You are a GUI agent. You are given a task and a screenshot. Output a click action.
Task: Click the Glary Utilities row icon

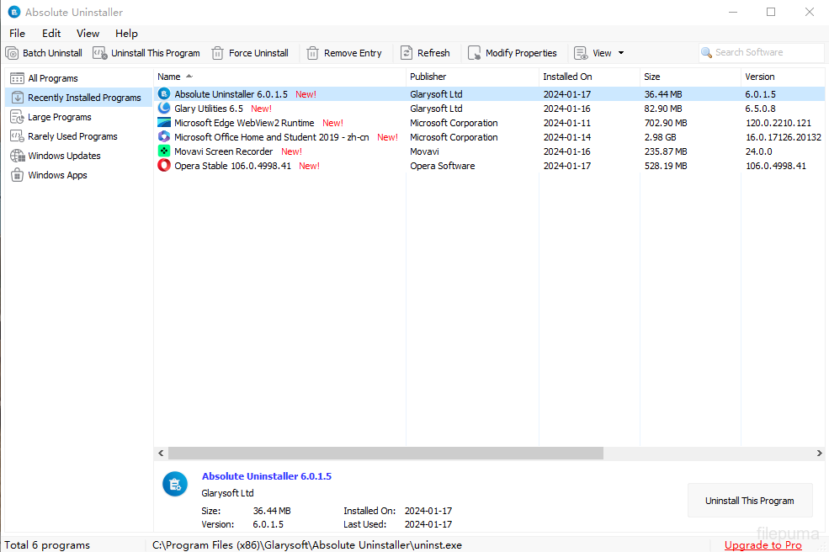[x=164, y=109]
